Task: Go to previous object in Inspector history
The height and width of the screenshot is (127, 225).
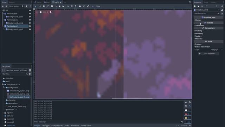Action: click(x=216, y=6)
